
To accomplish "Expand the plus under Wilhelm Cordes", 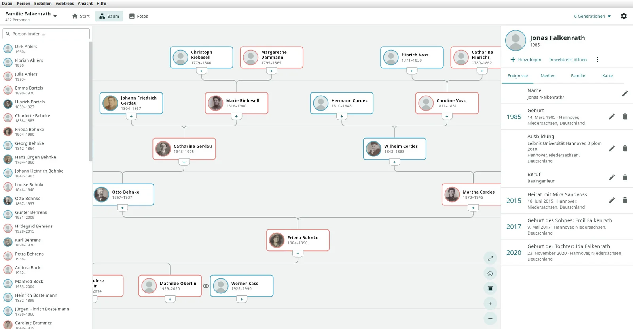I will coord(394,162).
